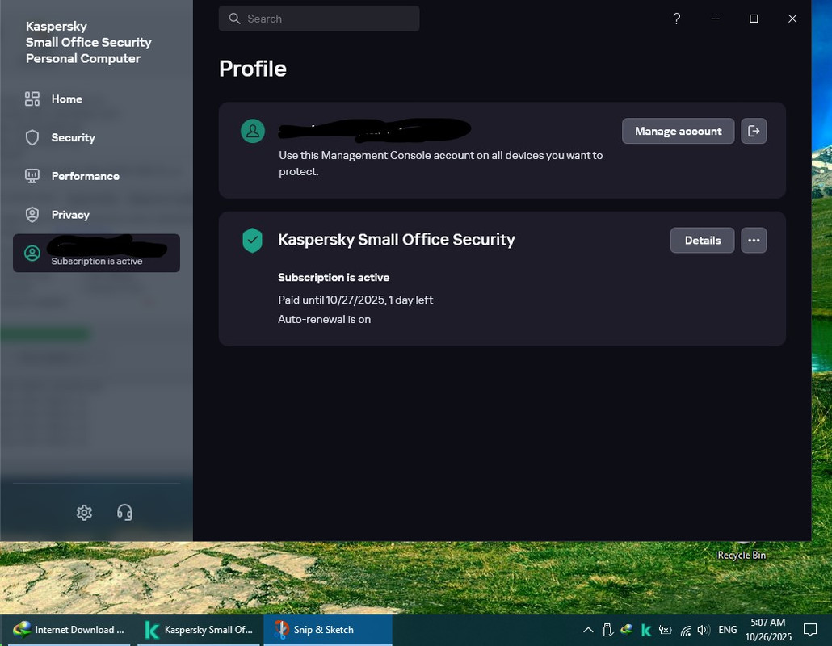Open support via the headset icon
The height and width of the screenshot is (646, 832).
click(124, 512)
